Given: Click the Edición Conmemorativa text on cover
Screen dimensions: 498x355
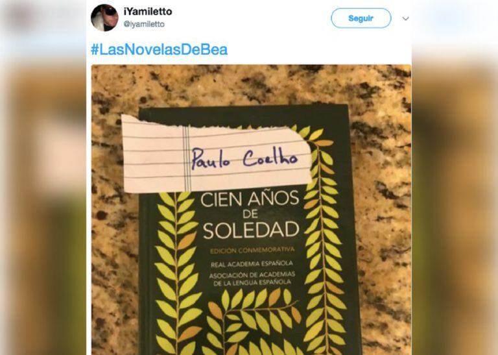Looking at the screenshot, I should click(252, 251).
